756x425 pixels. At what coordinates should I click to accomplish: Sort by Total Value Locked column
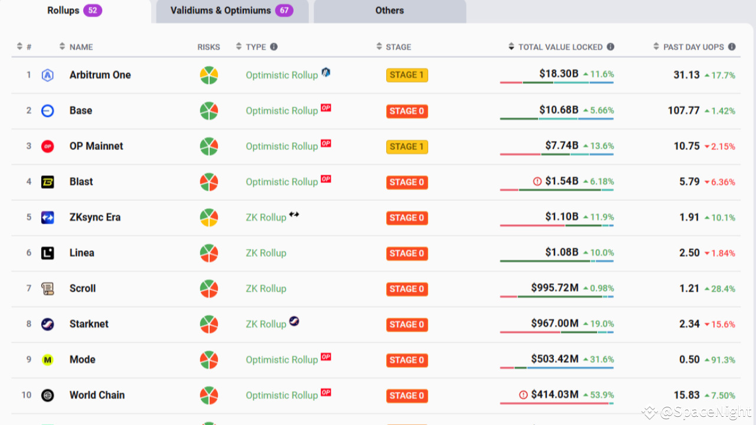[x=556, y=47]
